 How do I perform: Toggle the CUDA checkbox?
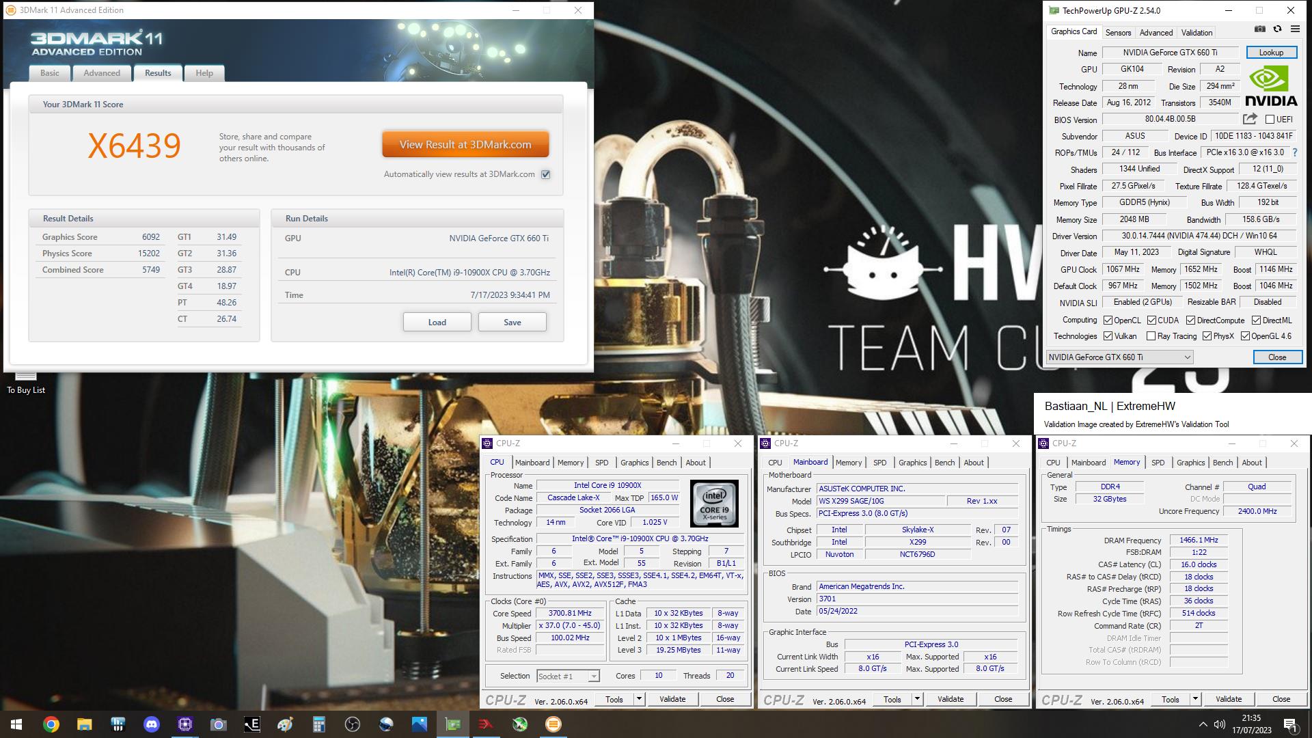[1151, 320]
